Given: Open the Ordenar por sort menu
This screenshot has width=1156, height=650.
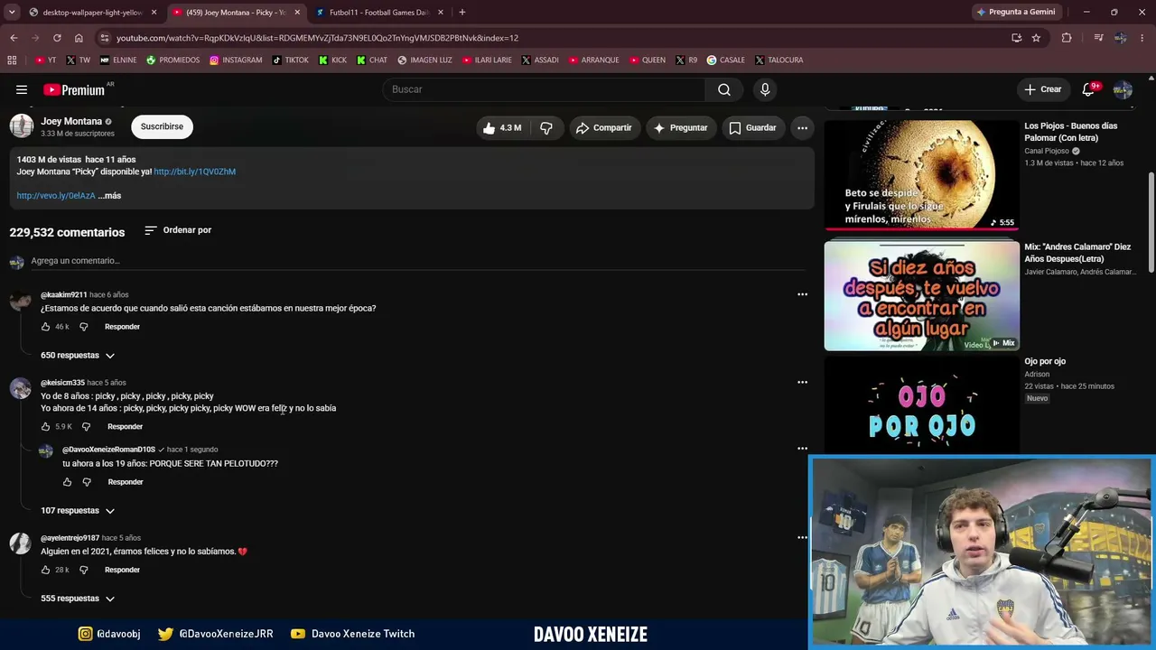Looking at the screenshot, I should (x=178, y=230).
